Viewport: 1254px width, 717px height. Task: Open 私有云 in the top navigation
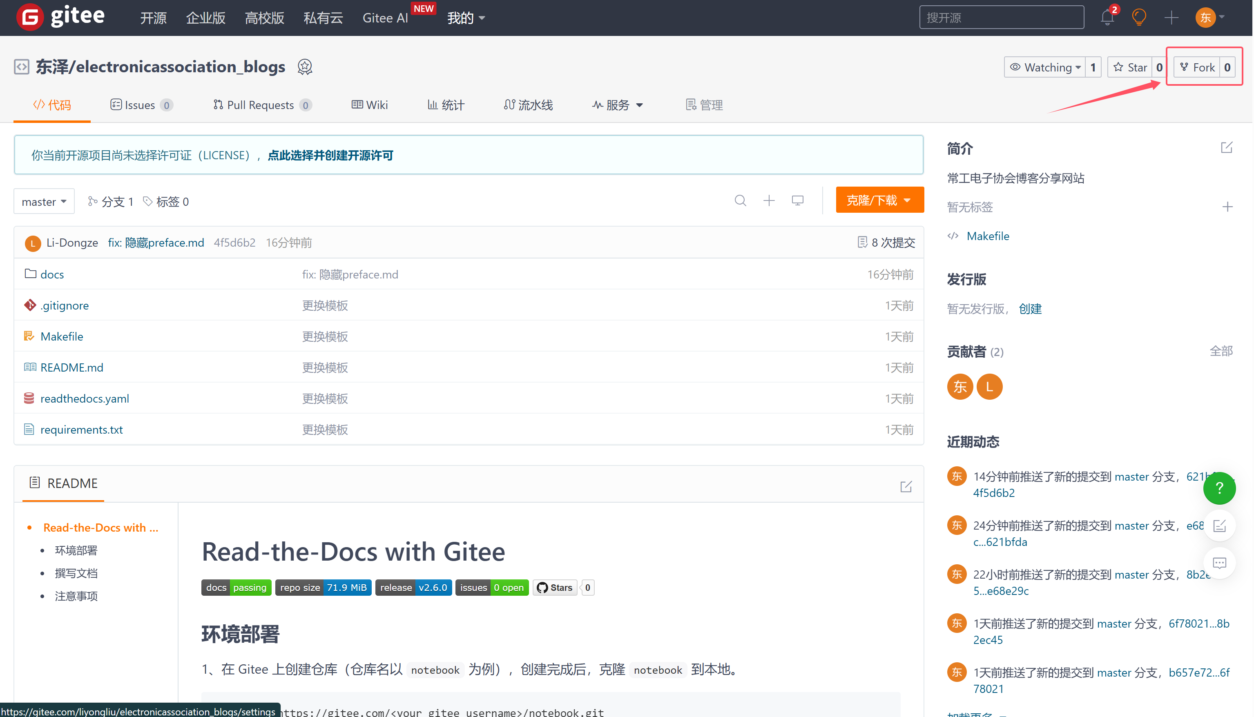pyautogui.click(x=323, y=18)
